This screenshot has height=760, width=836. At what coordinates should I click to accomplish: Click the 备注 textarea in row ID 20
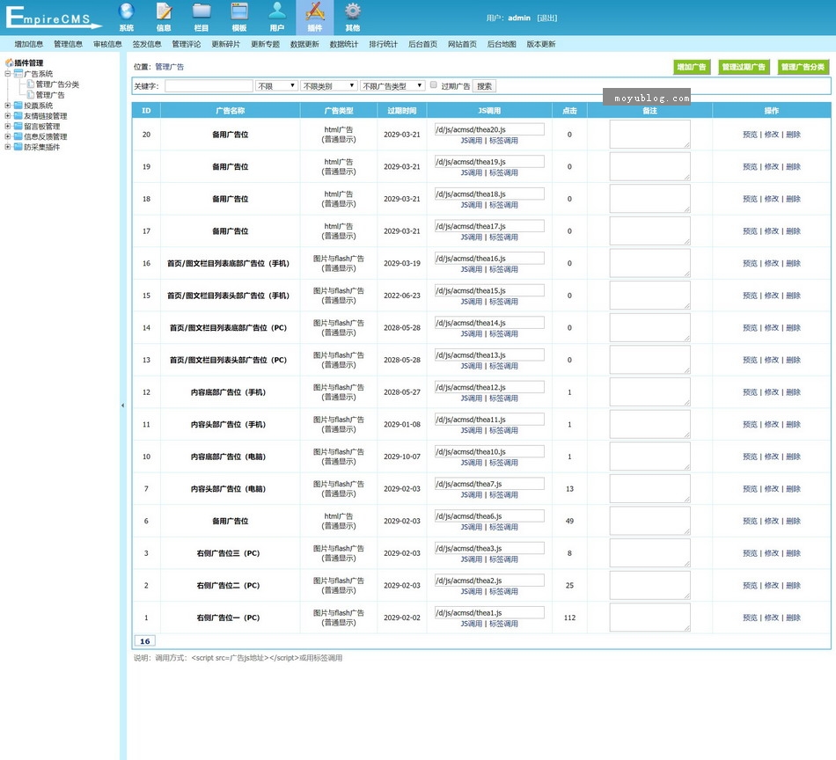tap(650, 134)
